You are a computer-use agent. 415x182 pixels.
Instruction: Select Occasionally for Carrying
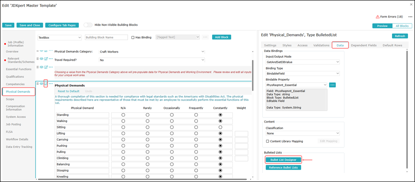pyautogui.click(x=172, y=140)
